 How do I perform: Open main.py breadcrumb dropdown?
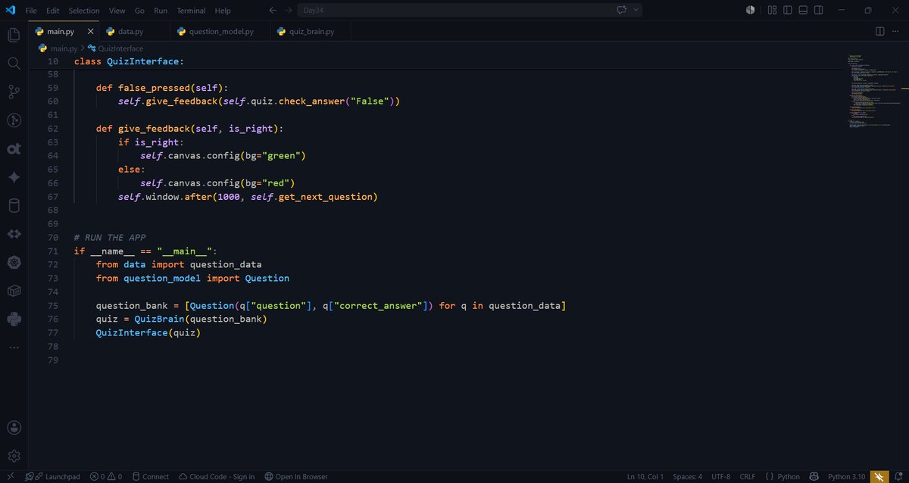[x=57, y=48]
